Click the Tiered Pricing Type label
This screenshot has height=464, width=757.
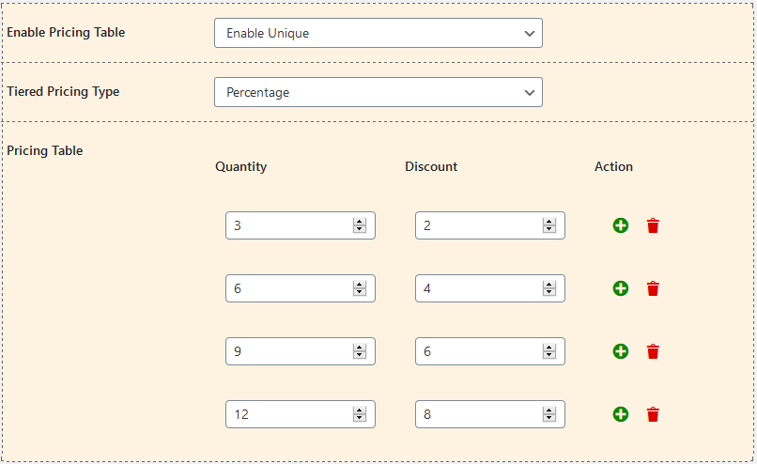pyautogui.click(x=63, y=92)
